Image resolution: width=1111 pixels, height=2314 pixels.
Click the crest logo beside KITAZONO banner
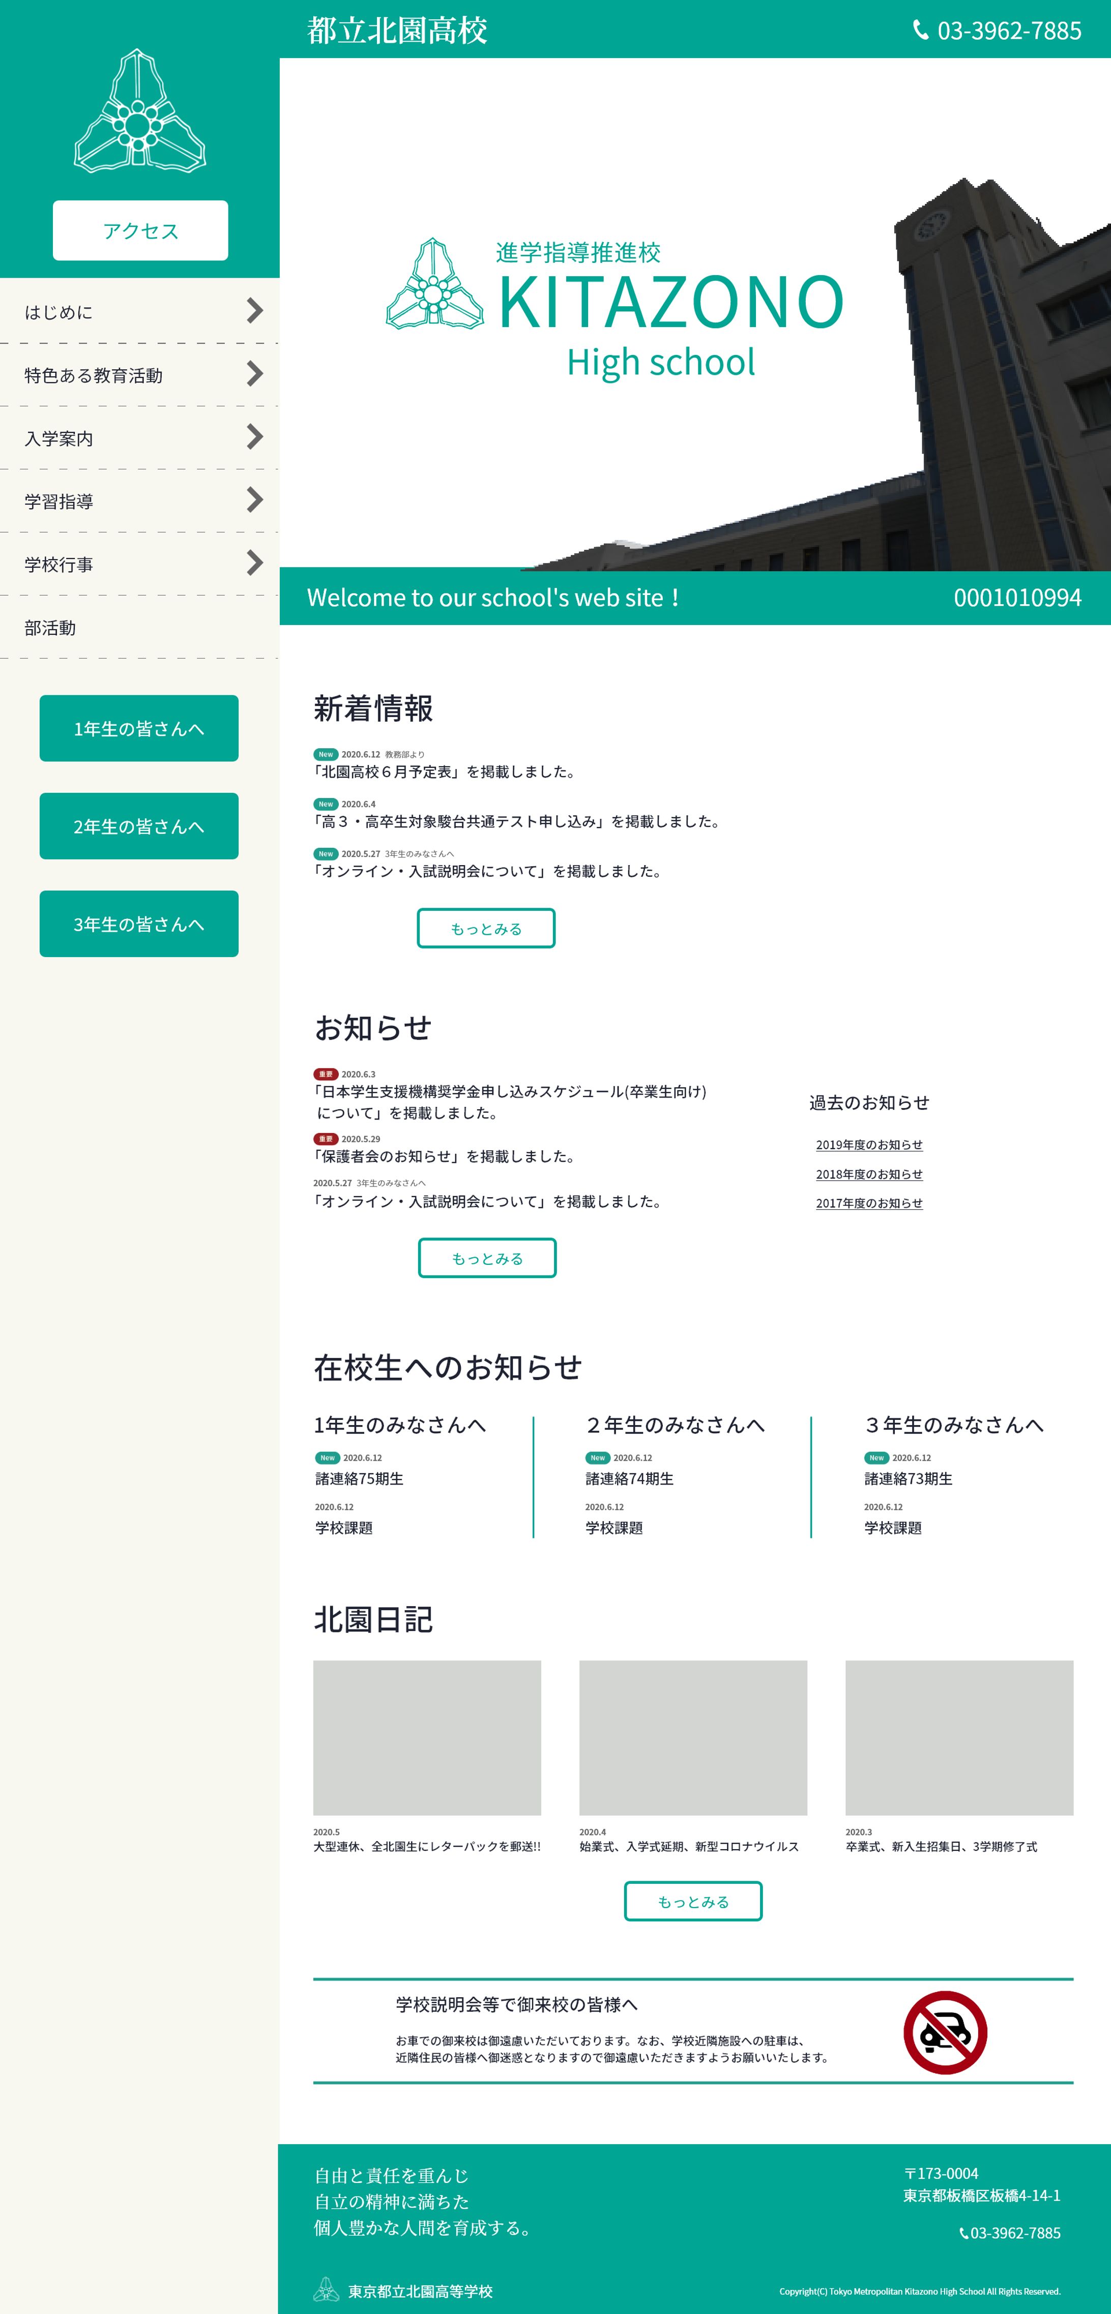434,284
